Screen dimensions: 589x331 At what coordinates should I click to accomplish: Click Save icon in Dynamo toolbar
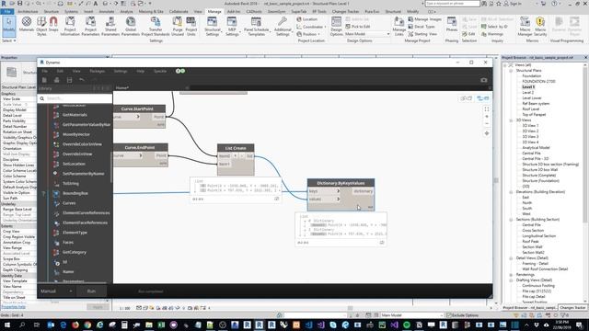coord(70,80)
